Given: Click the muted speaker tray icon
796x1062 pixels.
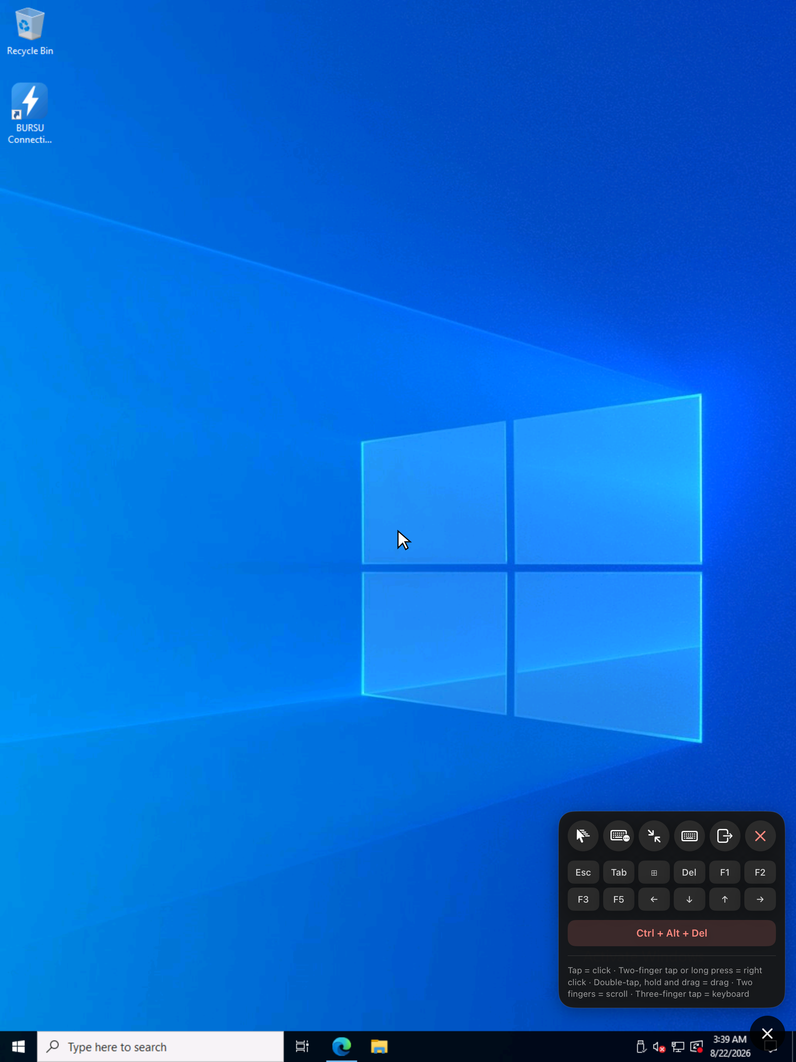Looking at the screenshot, I should coord(659,1047).
